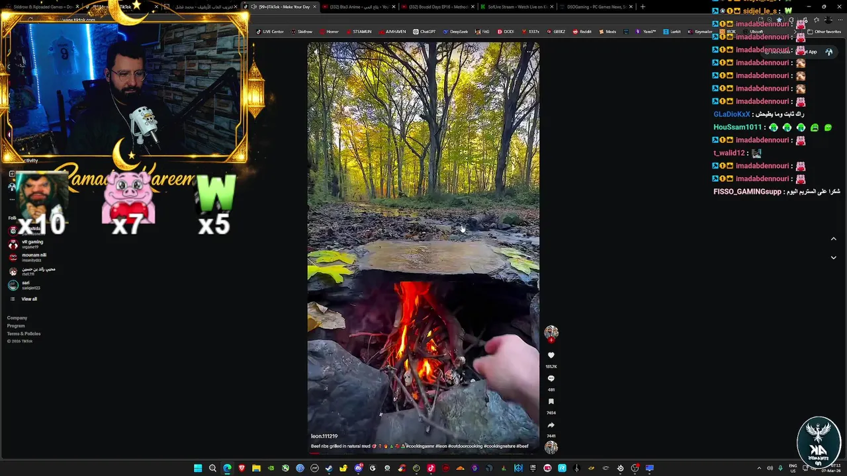Like the TikTok video with the heart icon
847x476 pixels.
pyautogui.click(x=551, y=356)
